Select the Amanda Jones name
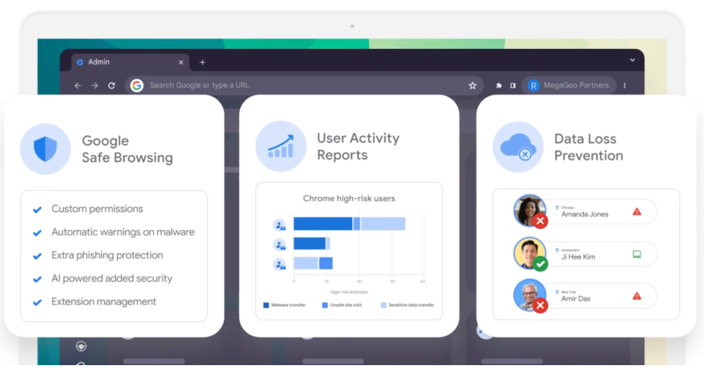This screenshot has width=704, height=368. 584,214
